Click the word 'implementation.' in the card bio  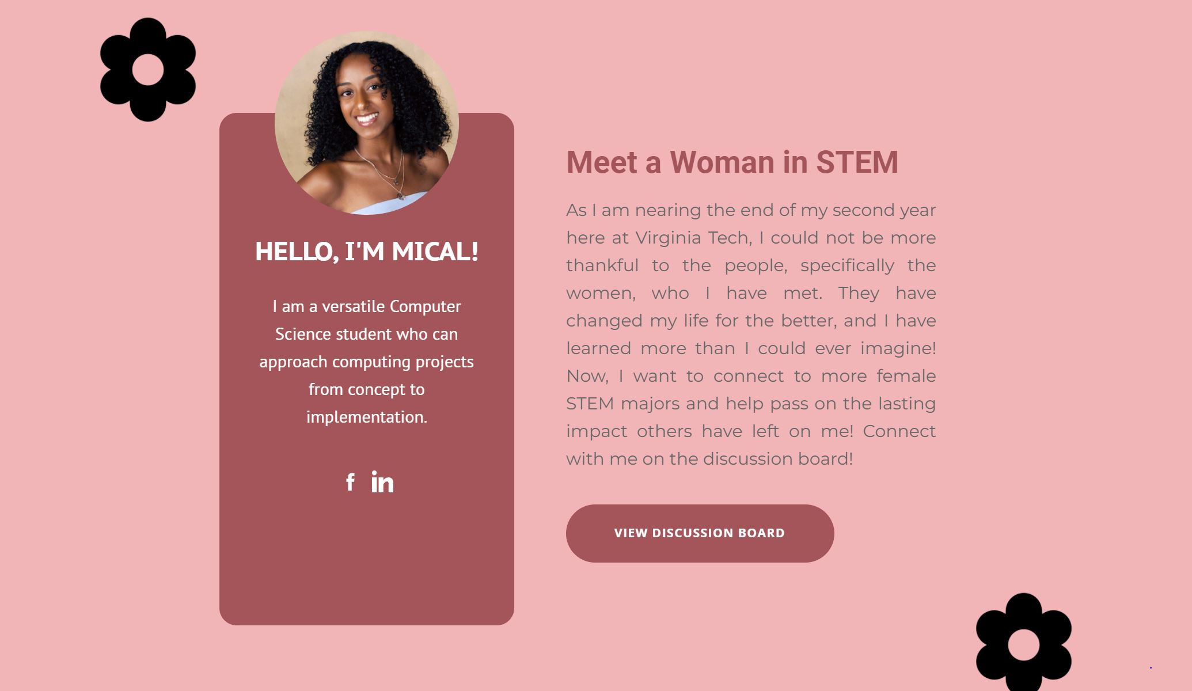tap(367, 417)
